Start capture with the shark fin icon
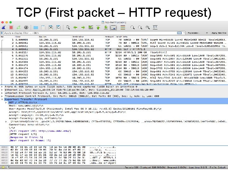228x171 pixels. pyautogui.click(x=3, y=27)
